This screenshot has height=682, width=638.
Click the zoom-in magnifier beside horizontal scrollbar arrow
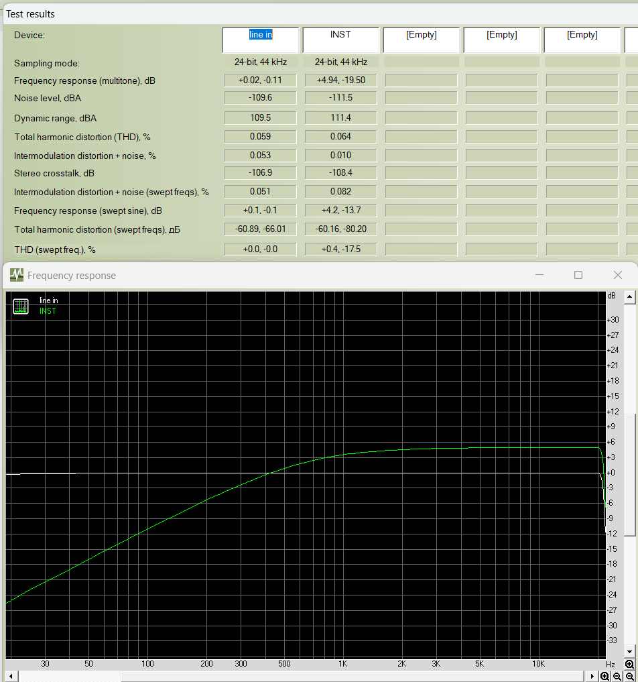click(x=604, y=677)
